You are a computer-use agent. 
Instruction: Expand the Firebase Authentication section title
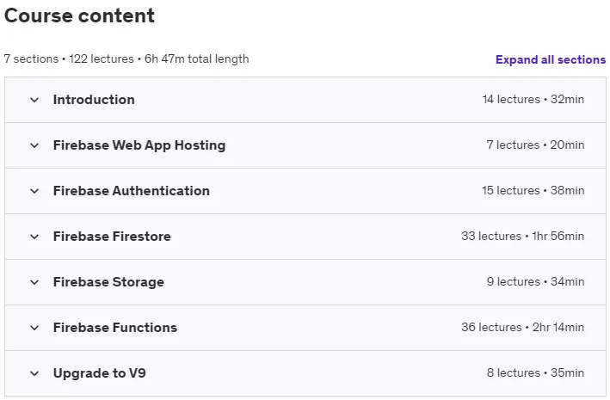[132, 191]
